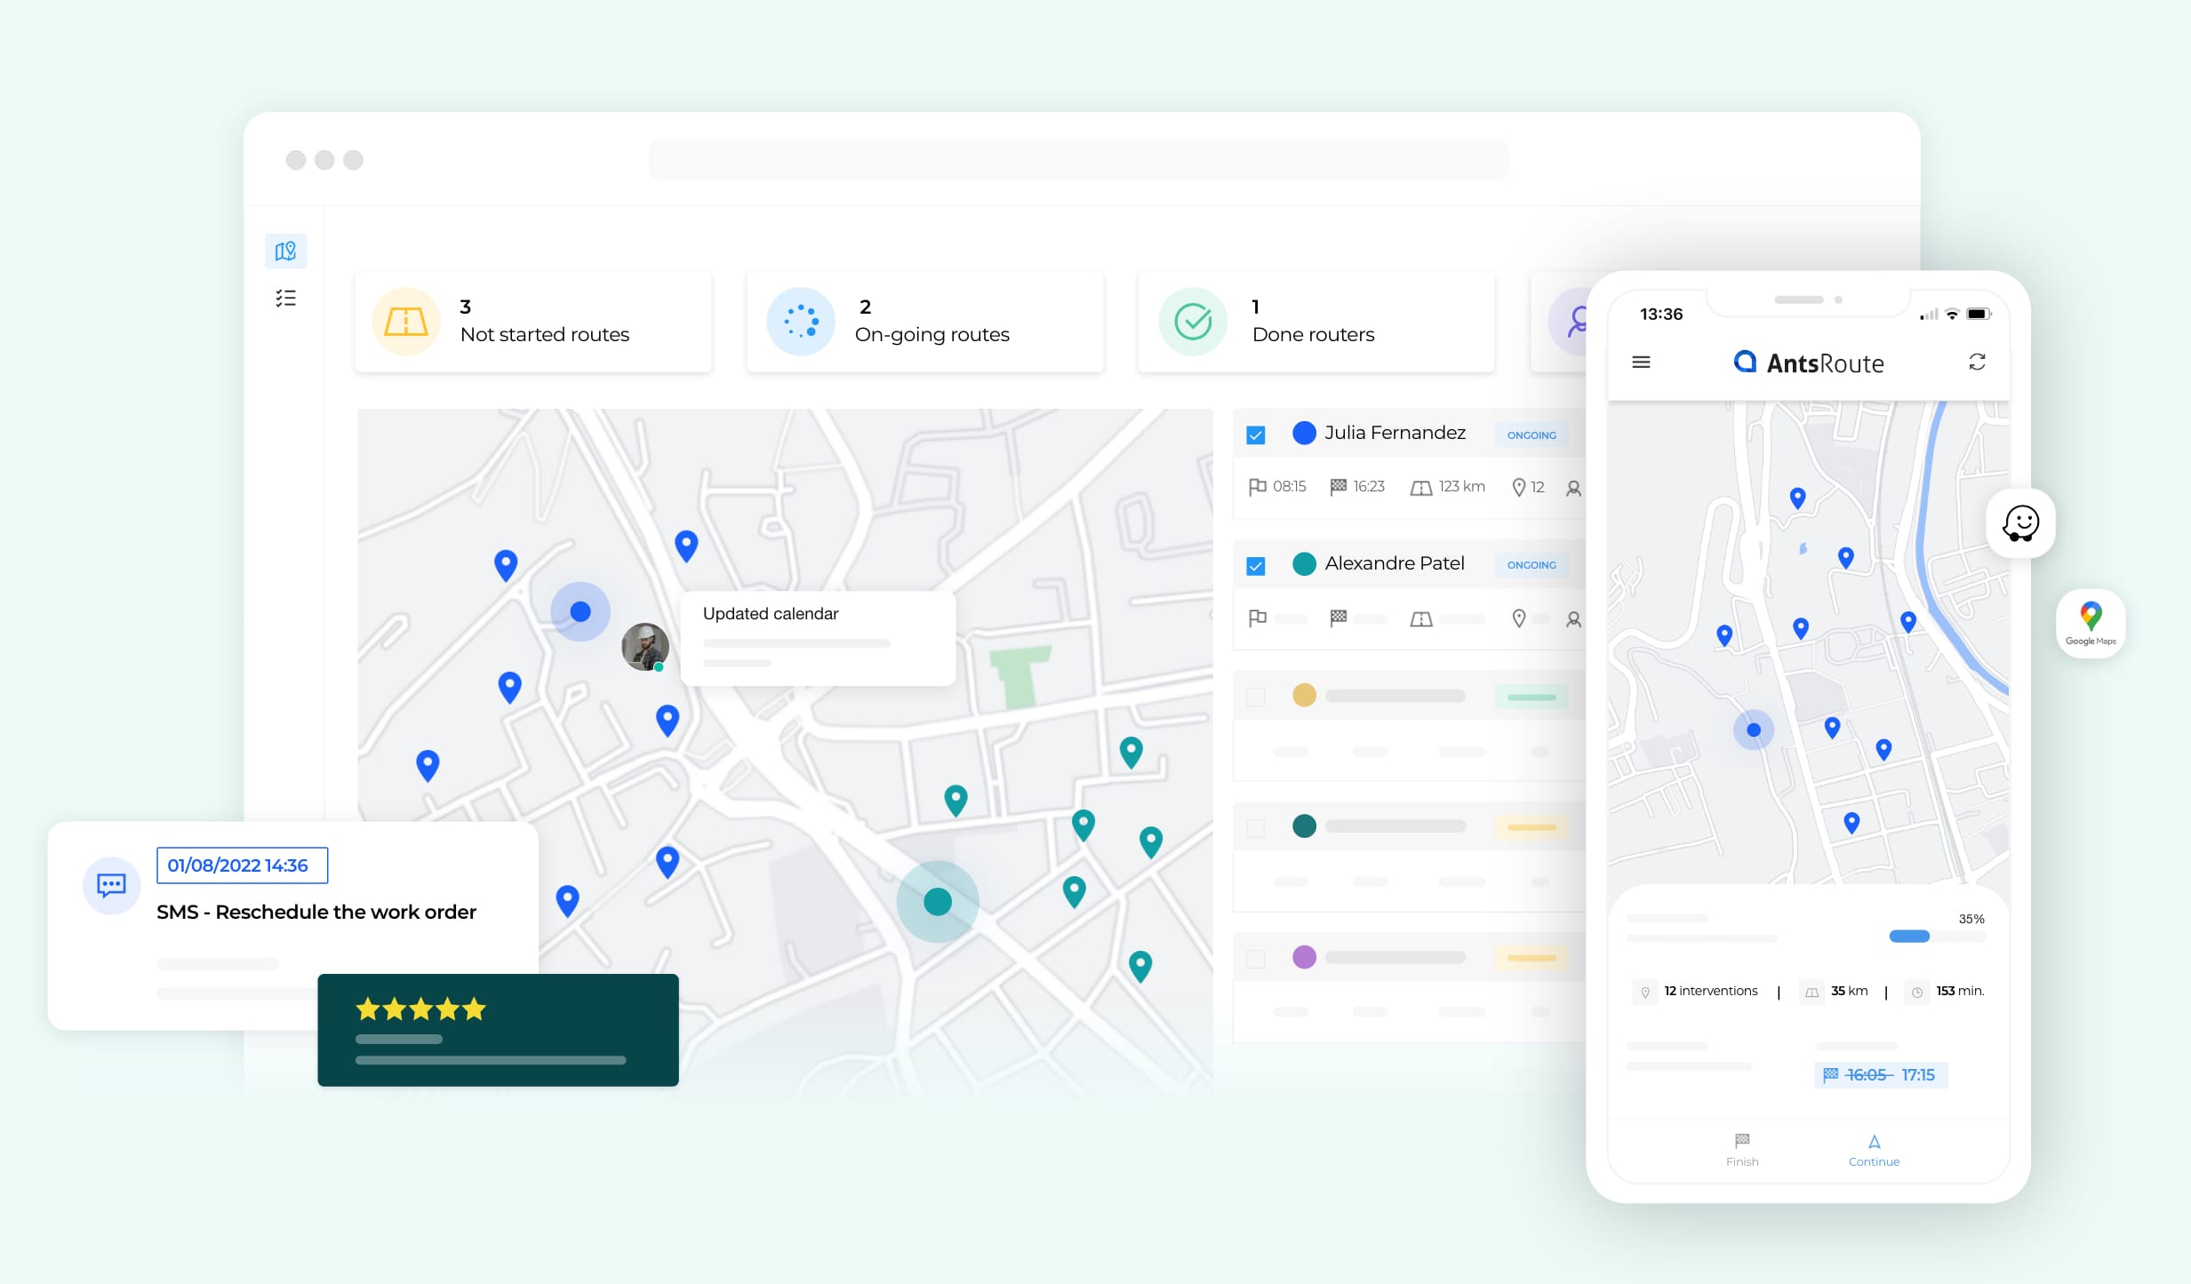This screenshot has height=1284, width=2191.
Task: Click Alexandre Patel ONGOING status badge
Action: [1531, 564]
